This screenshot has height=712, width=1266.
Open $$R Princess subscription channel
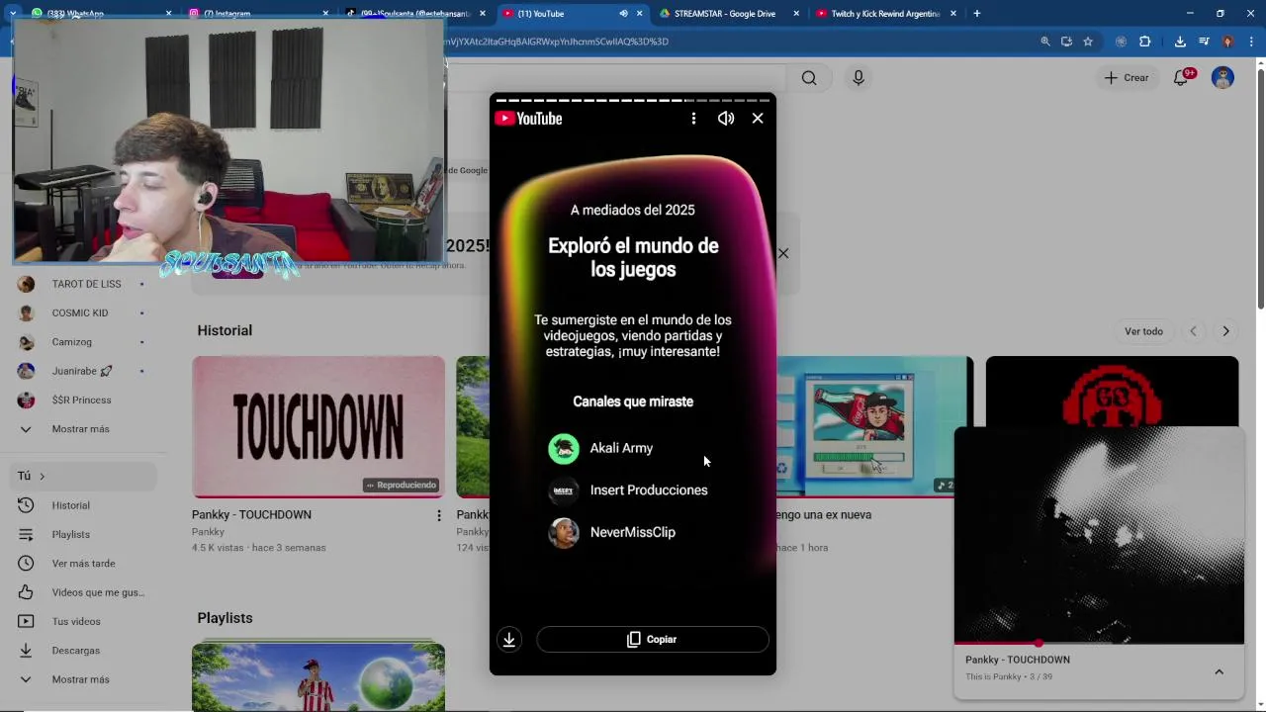click(81, 400)
